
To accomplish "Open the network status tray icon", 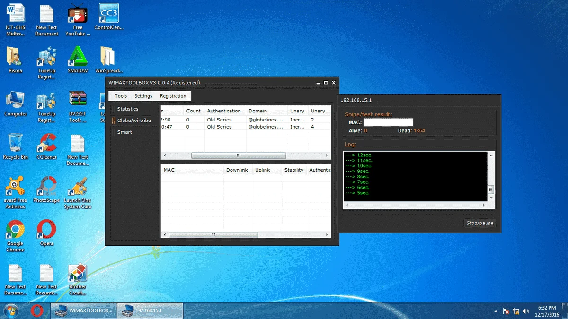I will pos(516,311).
